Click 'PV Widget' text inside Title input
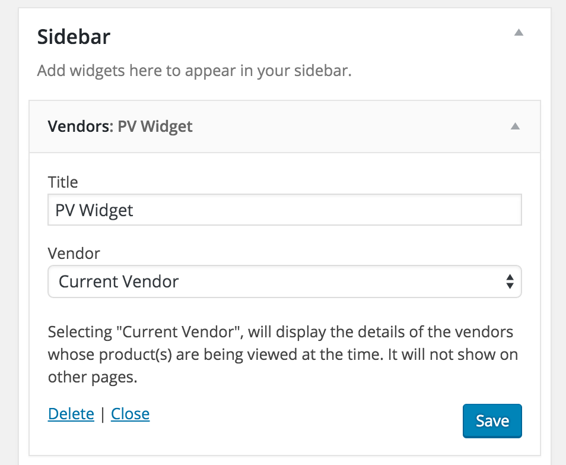This screenshot has height=465, width=566. 94,211
